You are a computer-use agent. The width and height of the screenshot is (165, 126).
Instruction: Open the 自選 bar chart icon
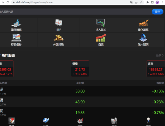pyautogui.click(x=101, y=38)
